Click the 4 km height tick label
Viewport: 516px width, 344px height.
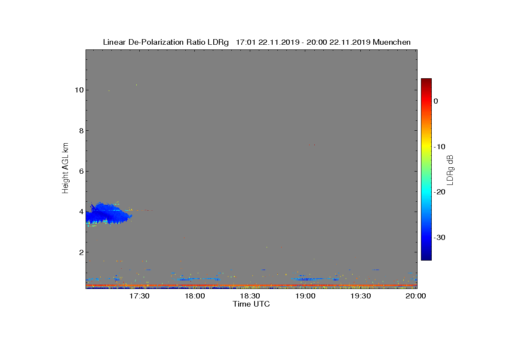(81, 212)
